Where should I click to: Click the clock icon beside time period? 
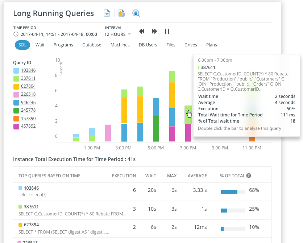16,34
